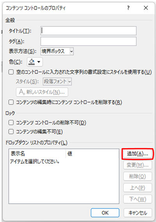Screen dimensions: 156x222
Task: Click the paint bucket color icon
Action: pos(32,62)
